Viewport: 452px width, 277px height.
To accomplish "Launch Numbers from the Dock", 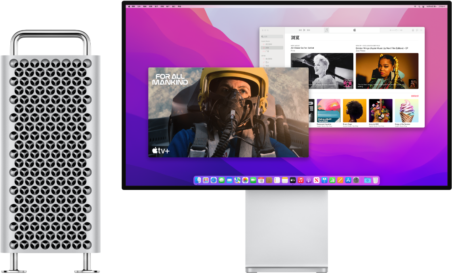I will (332, 180).
